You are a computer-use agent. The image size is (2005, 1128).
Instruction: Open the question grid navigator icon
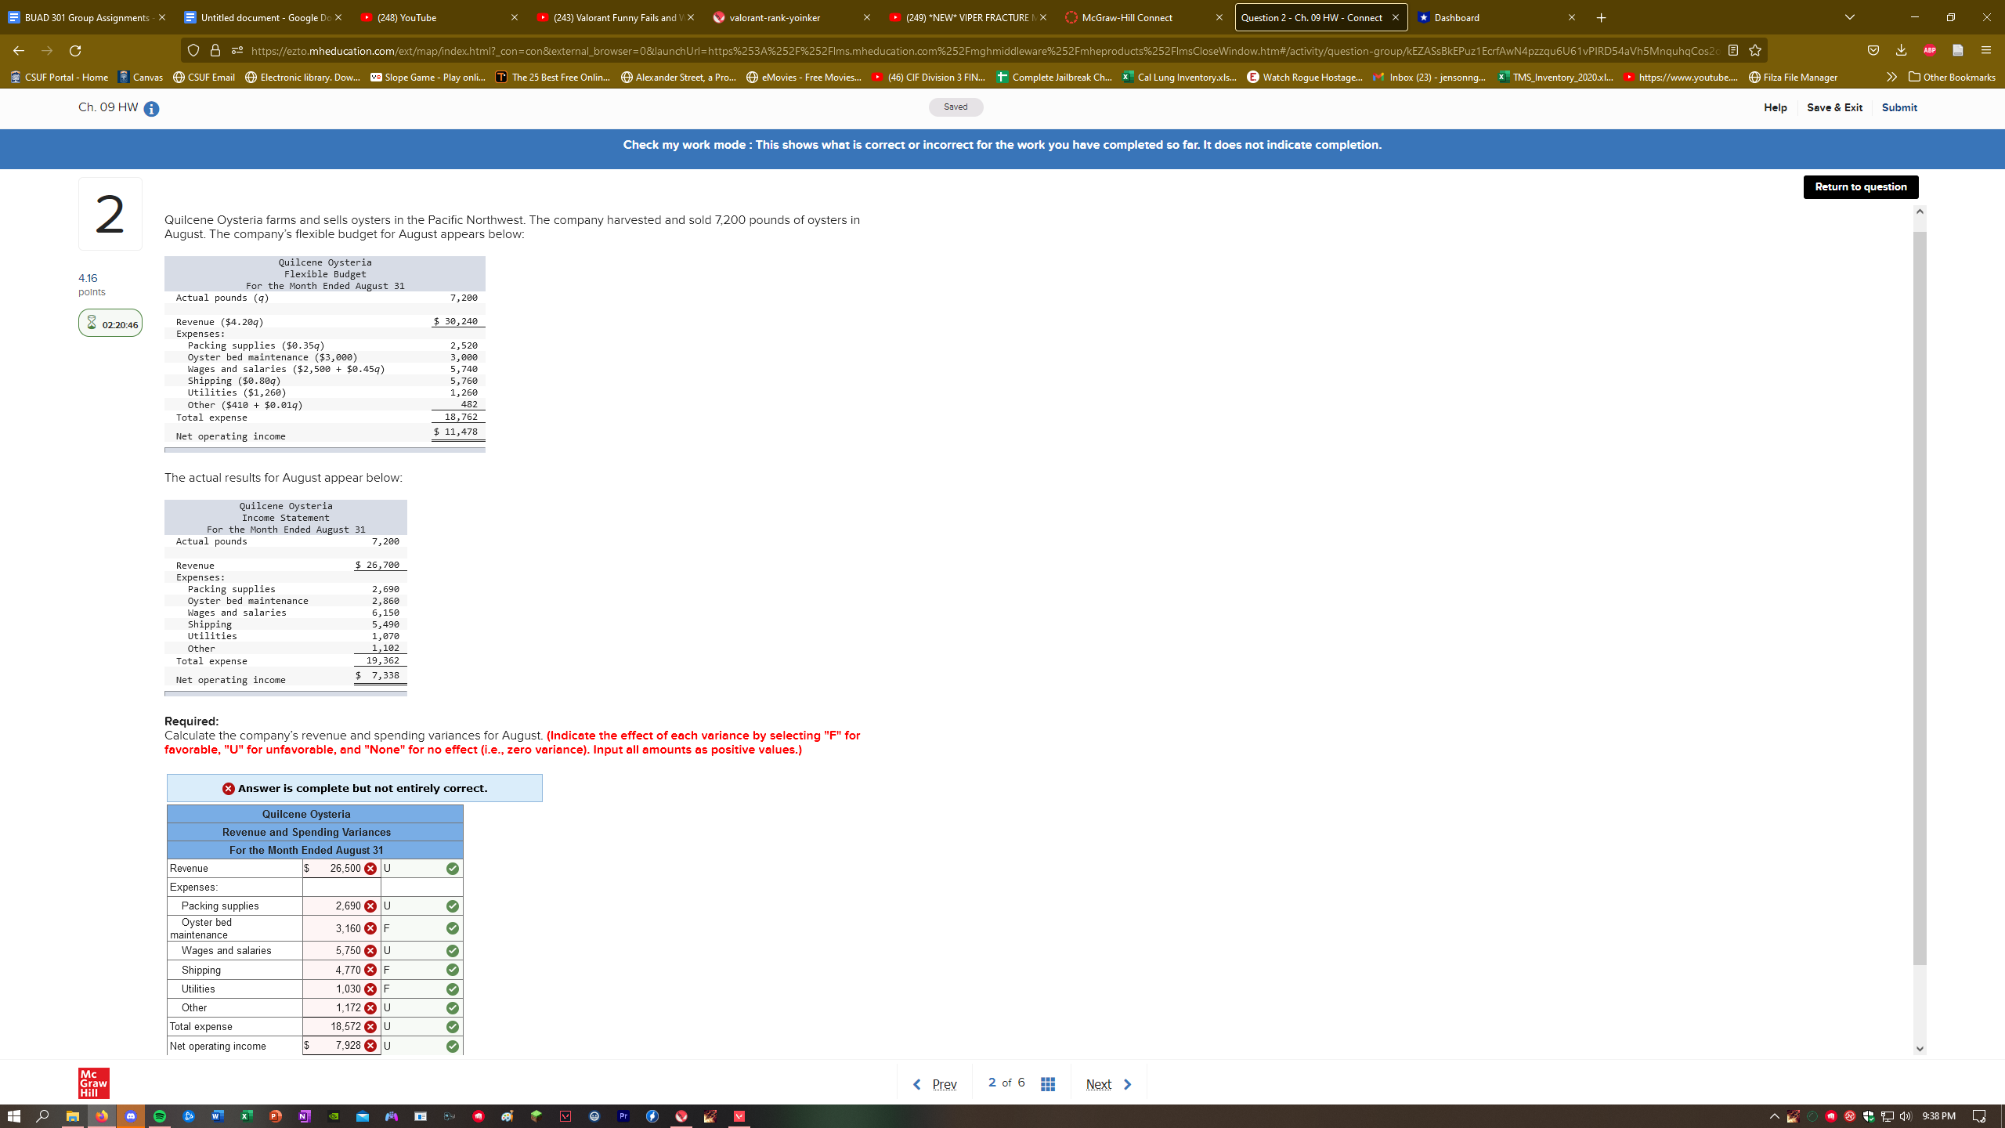(1047, 1083)
